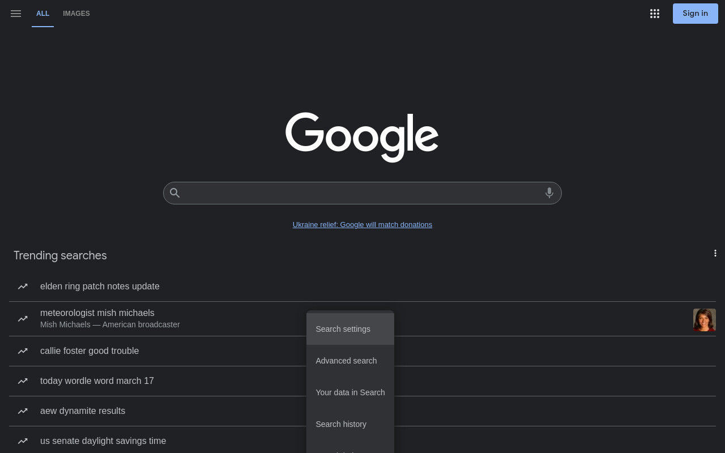Select Your data in Search
The width and height of the screenshot is (725, 453).
[x=350, y=392]
